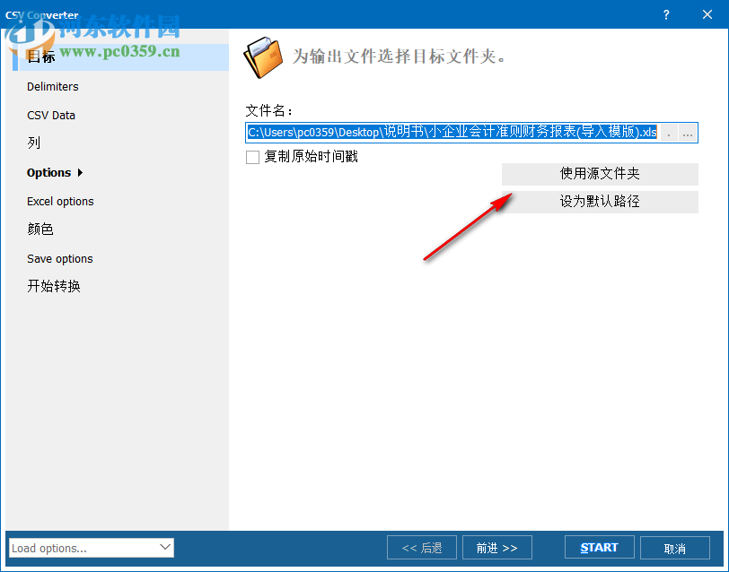Select the 列 (Columns) section
Viewport: 729px width, 572px height.
(x=36, y=143)
